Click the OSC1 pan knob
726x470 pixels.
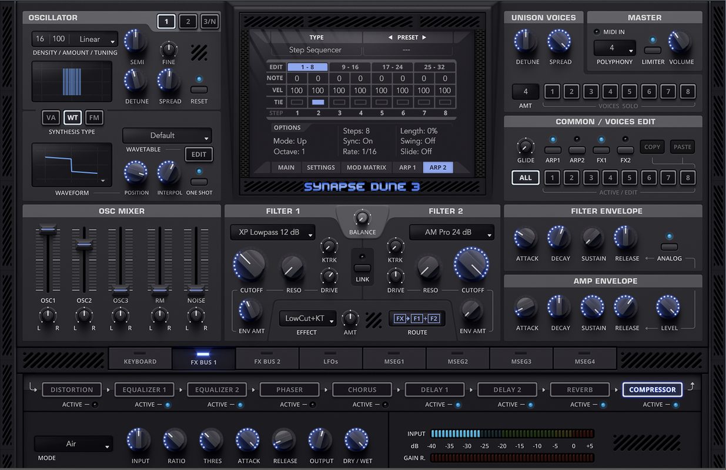pos(48,317)
